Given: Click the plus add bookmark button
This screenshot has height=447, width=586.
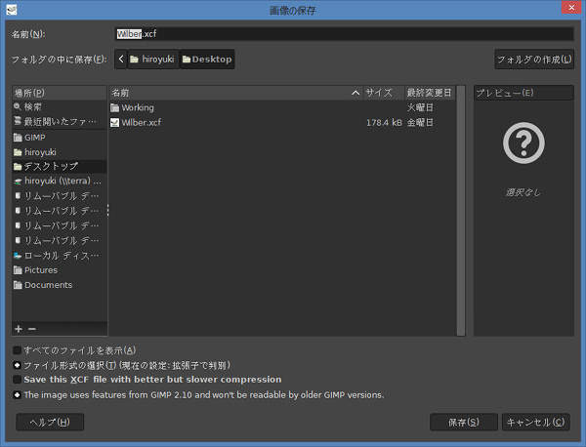Looking at the screenshot, I should 19,329.
